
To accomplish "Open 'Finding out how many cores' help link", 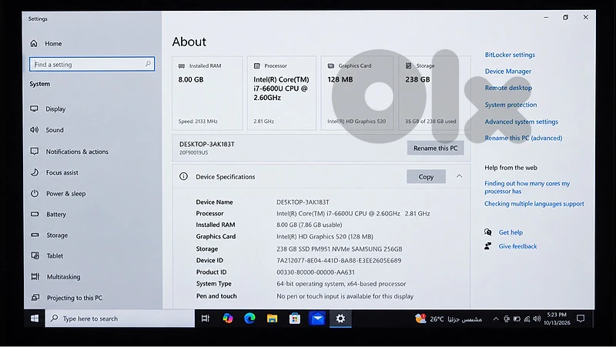I will click(527, 187).
